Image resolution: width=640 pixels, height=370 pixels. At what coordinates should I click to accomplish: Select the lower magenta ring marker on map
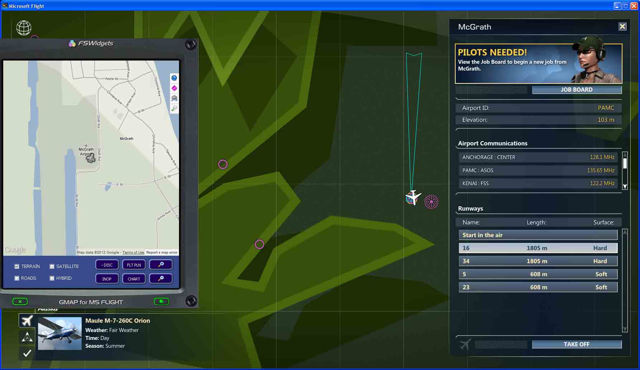(x=259, y=244)
